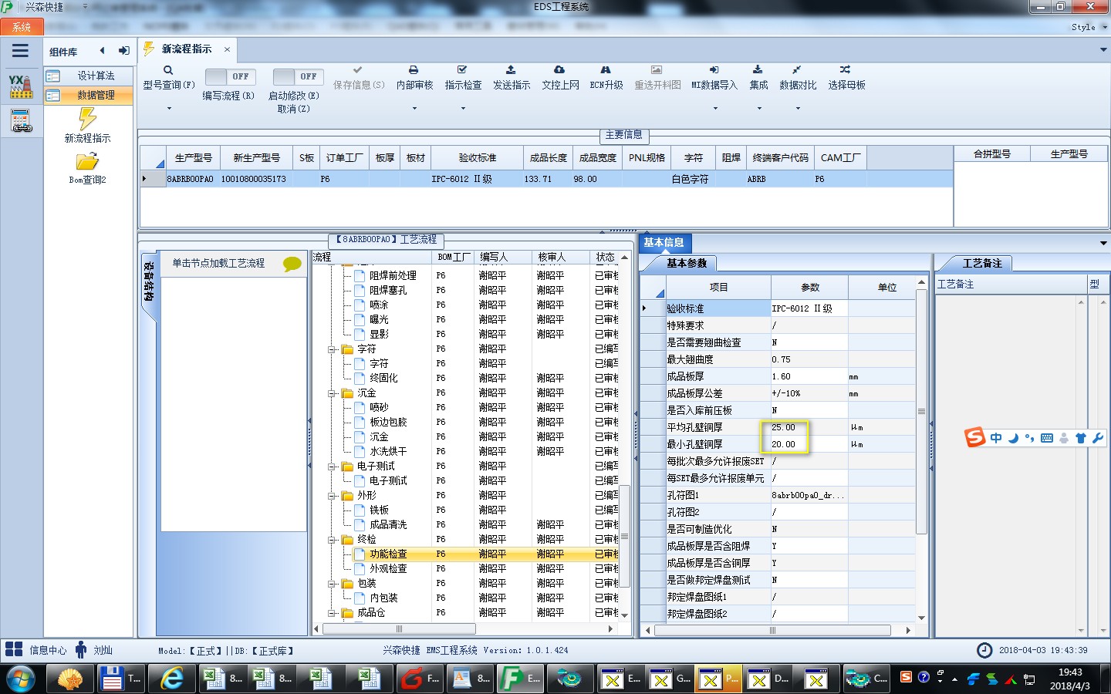The width and height of the screenshot is (1111, 694).
Task: Select the 外观检查 tree node
Action: click(x=388, y=569)
